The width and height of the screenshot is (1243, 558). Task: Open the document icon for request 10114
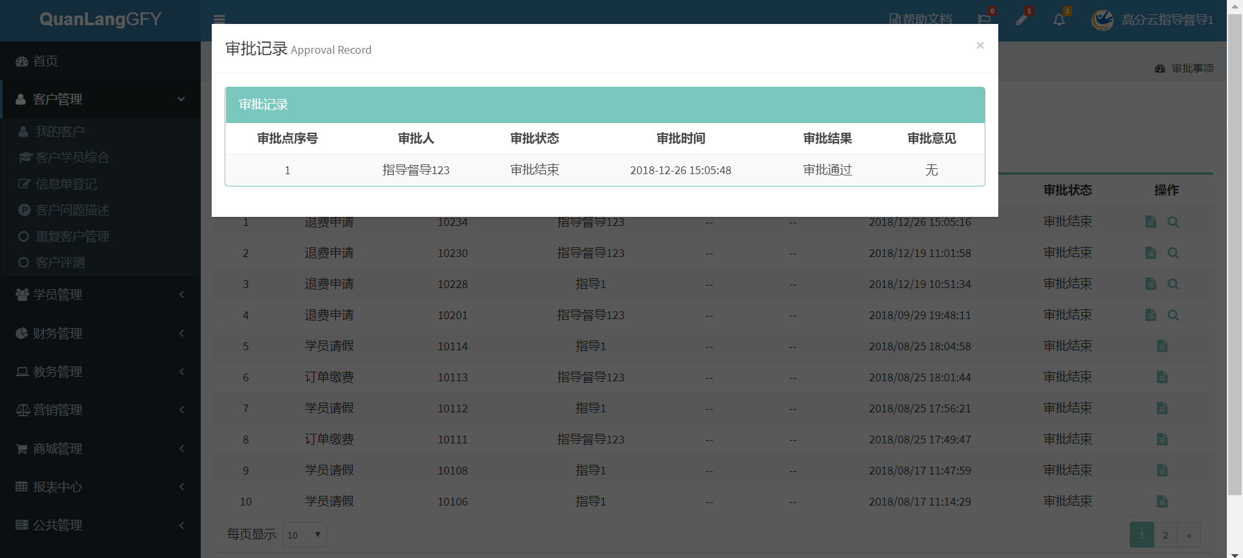[x=1162, y=346]
